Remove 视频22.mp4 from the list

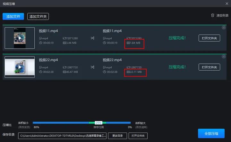click(x=224, y=57)
